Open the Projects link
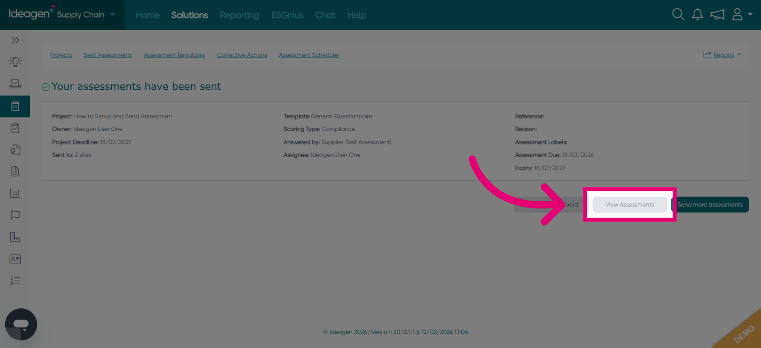This screenshot has height=348, width=761. (x=61, y=55)
